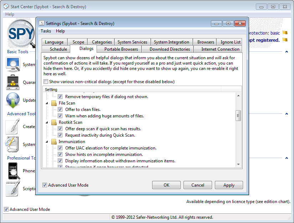Image resolution: width=294 pixels, height=223 pixels.
Task: Open System Scan icon in Start Center
Action: pyautogui.click(x=13, y=65)
